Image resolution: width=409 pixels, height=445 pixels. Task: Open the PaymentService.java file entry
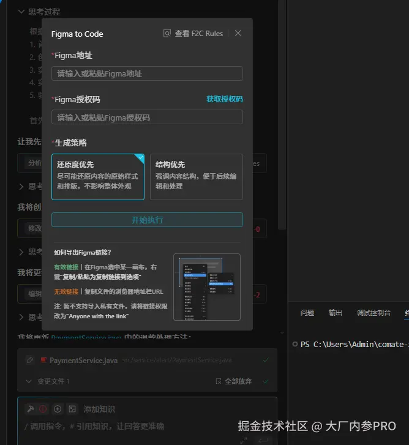(x=83, y=360)
